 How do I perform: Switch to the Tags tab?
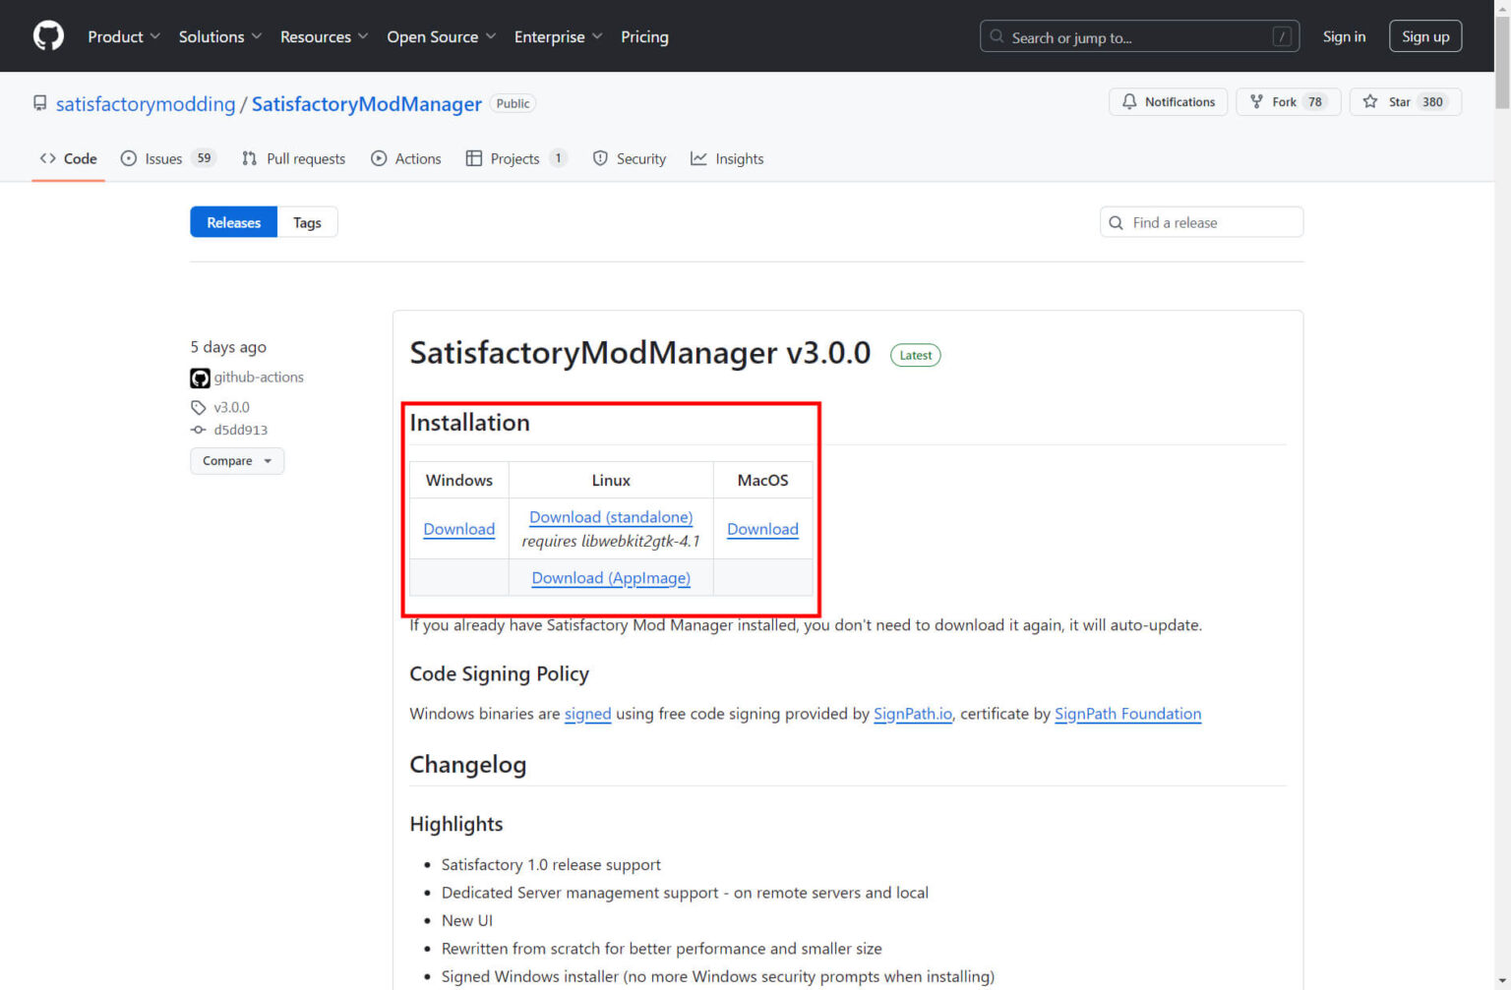pos(307,222)
